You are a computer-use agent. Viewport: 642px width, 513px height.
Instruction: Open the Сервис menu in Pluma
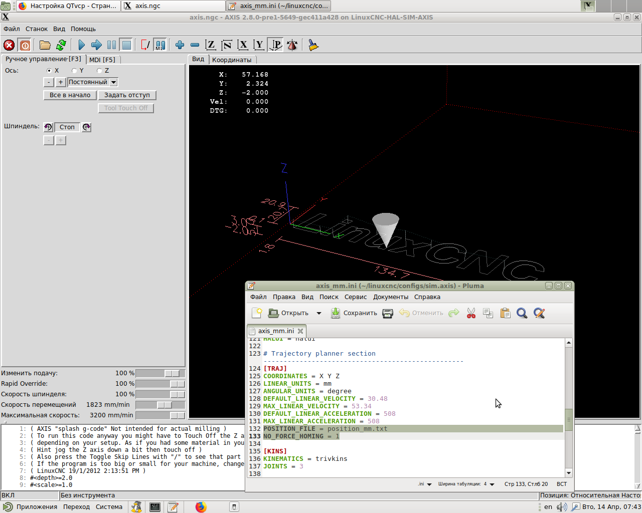click(356, 297)
